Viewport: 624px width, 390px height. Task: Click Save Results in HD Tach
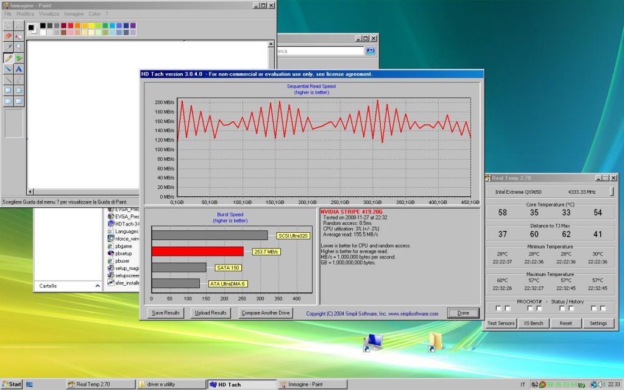(x=166, y=313)
